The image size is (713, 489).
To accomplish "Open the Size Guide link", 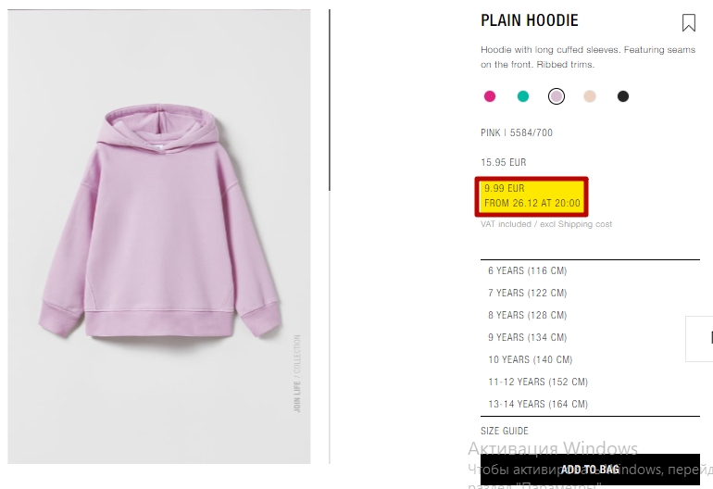I will tap(505, 431).
